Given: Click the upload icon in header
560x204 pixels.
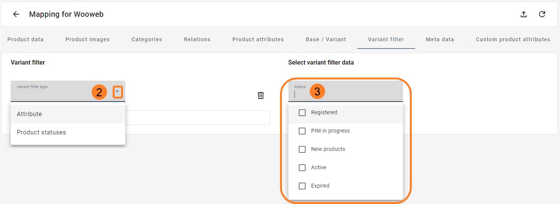Looking at the screenshot, I should [524, 14].
